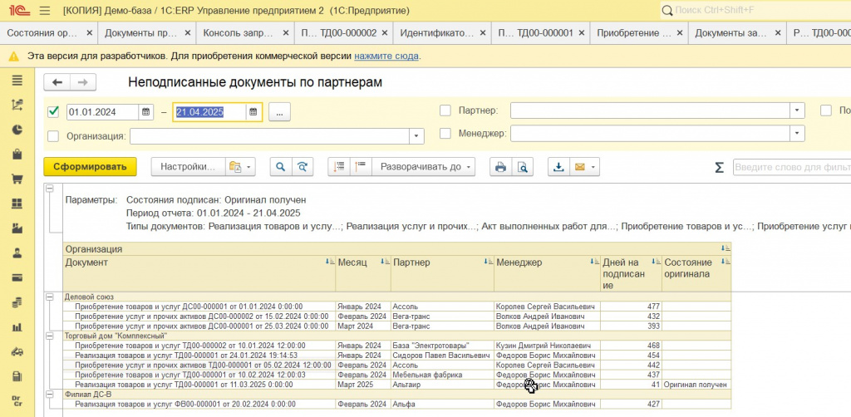Image resolution: width=851 pixels, height=417 pixels.
Task: Open the Менеджер dropdown list
Action: 797,133
